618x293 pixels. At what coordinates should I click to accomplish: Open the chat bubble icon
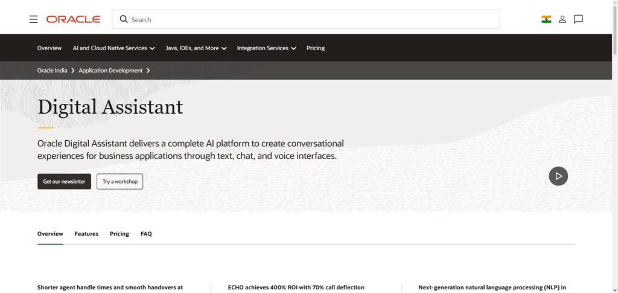coord(578,19)
